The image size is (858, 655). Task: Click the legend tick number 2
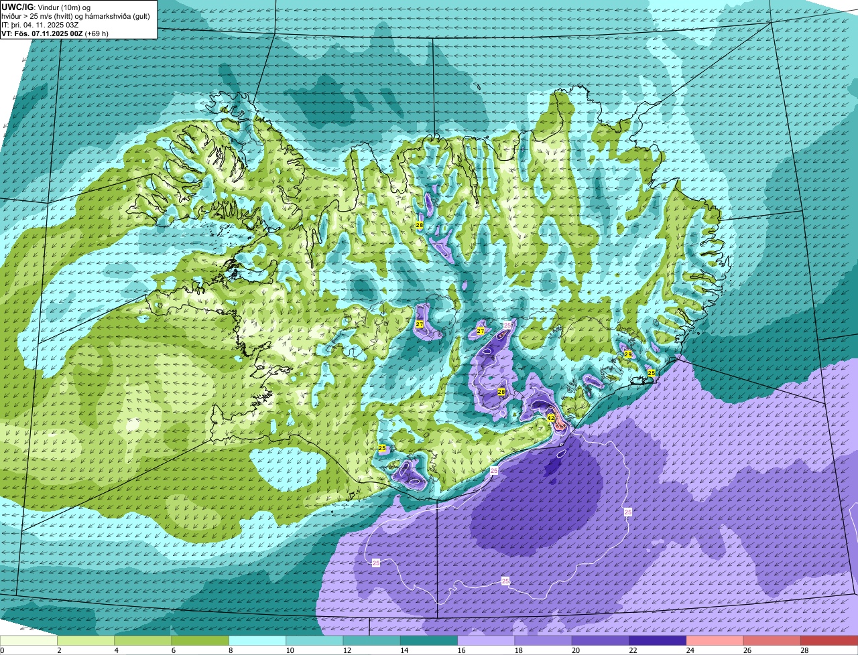59,650
